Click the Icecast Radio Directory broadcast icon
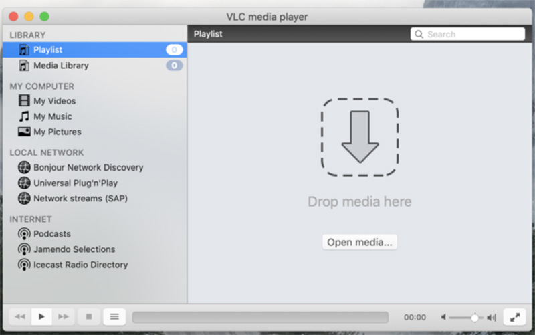This screenshot has height=335, width=535. point(24,265)
